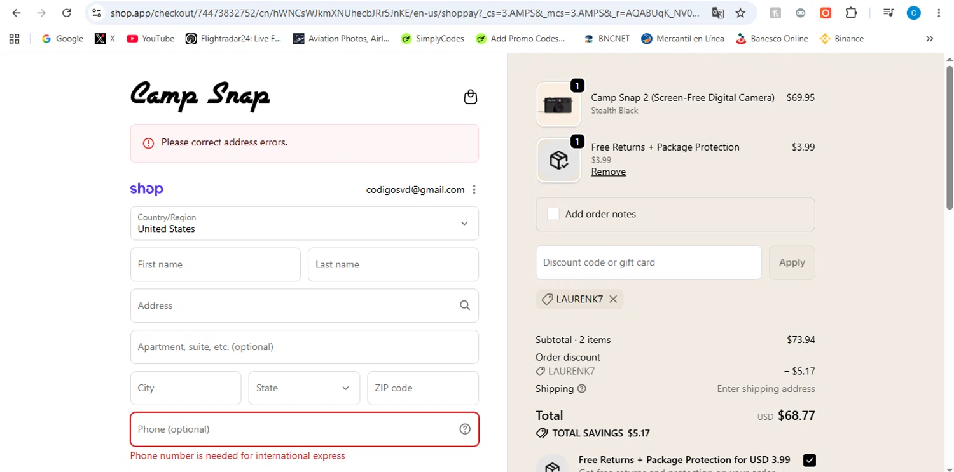Image resolution: width=954 pixels, height=472 pixels.
Task: Click the shopping bag cart icon
Action: pos(471,97)
